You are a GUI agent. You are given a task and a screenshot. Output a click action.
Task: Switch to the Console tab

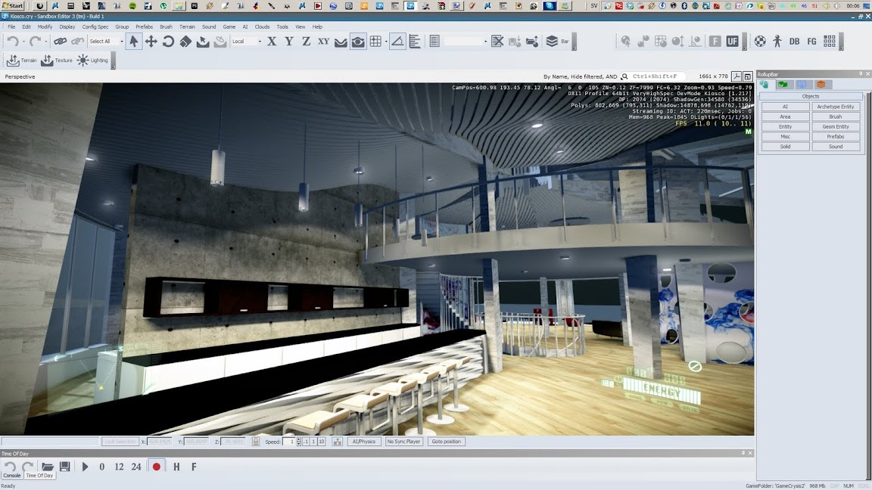click(12, 476)
